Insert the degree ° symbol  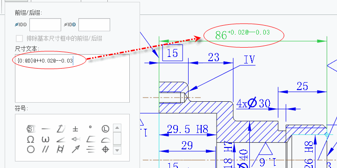[x=90, y=127]
